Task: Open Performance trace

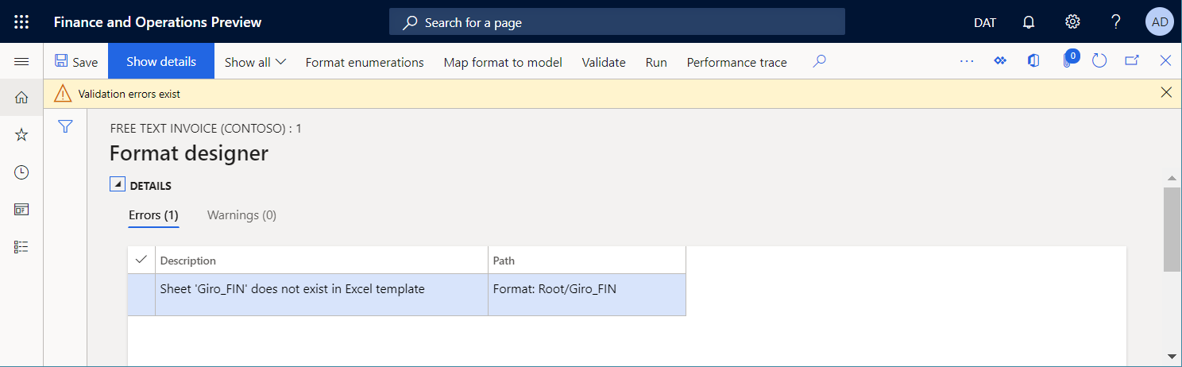Action: click(x=737, y=62)
